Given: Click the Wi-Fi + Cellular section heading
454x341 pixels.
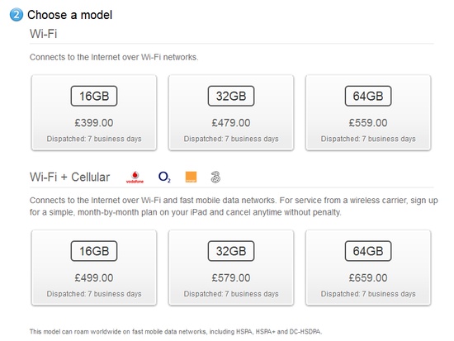Looking at the screenshot, I should point(70,177).
